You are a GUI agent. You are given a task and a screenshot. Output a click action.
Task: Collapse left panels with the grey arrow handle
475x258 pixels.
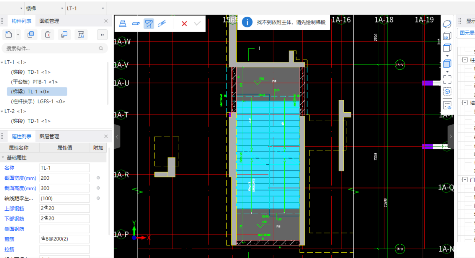(117, 137)
